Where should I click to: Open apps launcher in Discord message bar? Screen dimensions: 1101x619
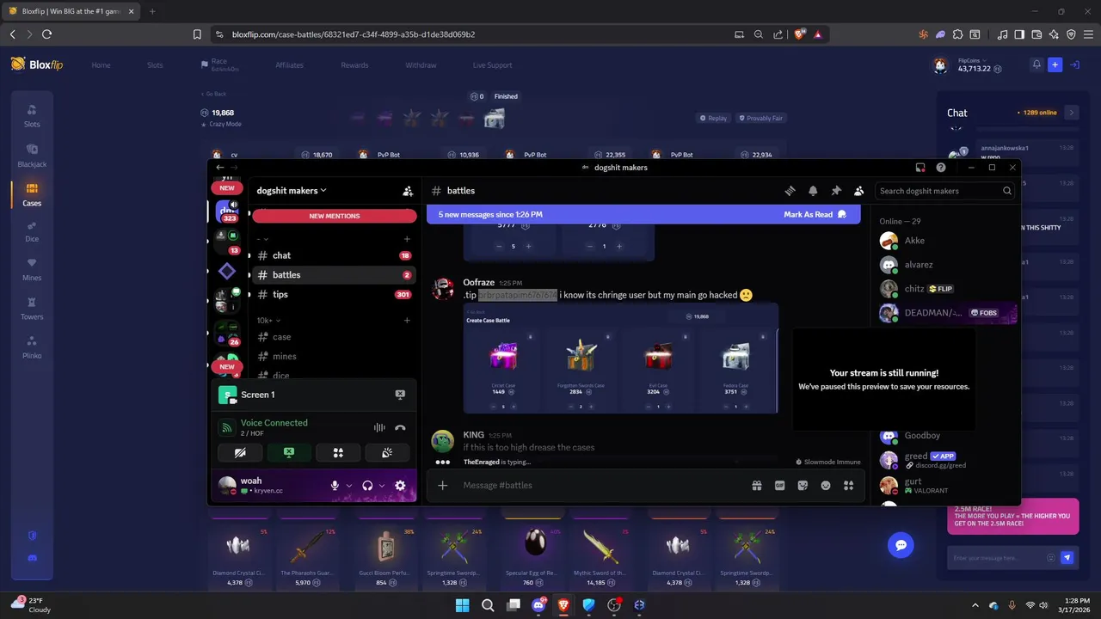tap(849, 486)
